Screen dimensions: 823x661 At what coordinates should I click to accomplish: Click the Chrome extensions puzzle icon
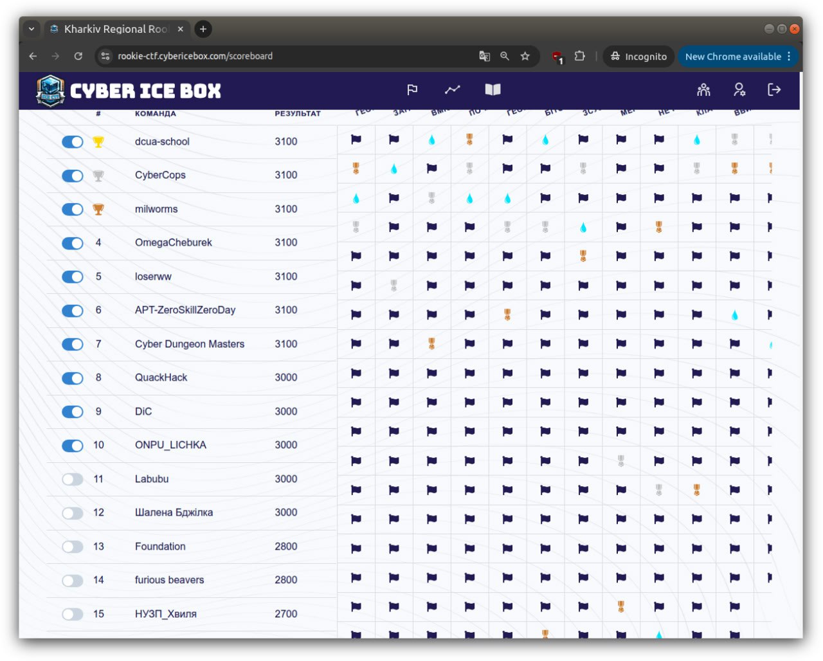coord(579,57)
